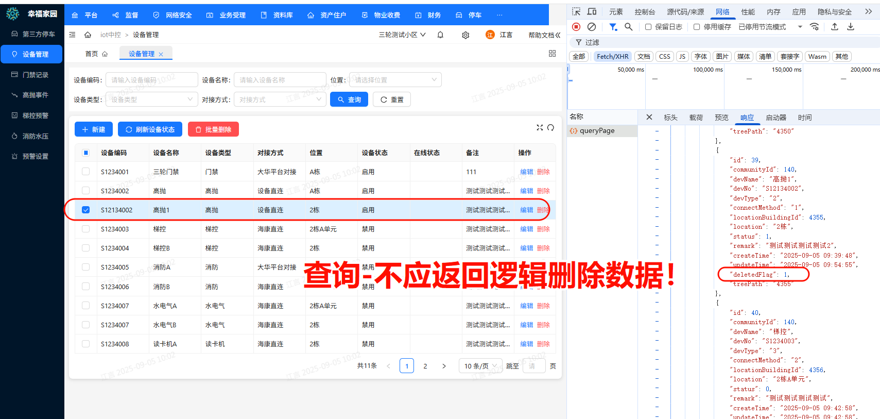This screenshot has width=880, height=419.
Task: Open the 设备类型 dropdown
Action: coord(151,99)
